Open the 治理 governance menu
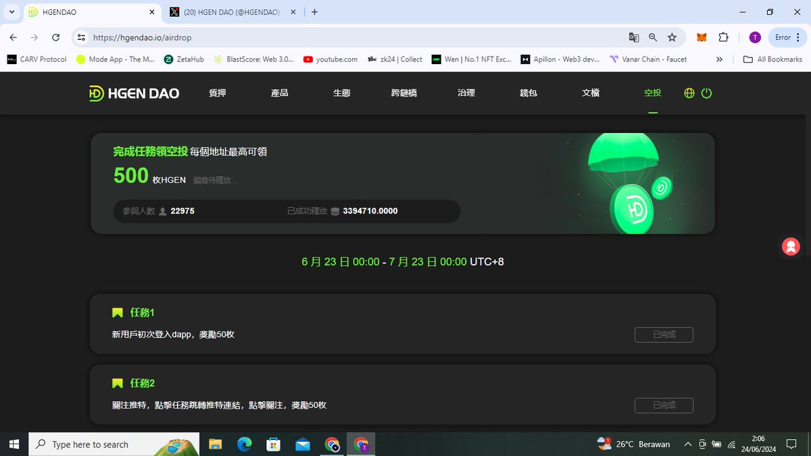This screenshot has width=811, height=456. [x=466, y=93]
